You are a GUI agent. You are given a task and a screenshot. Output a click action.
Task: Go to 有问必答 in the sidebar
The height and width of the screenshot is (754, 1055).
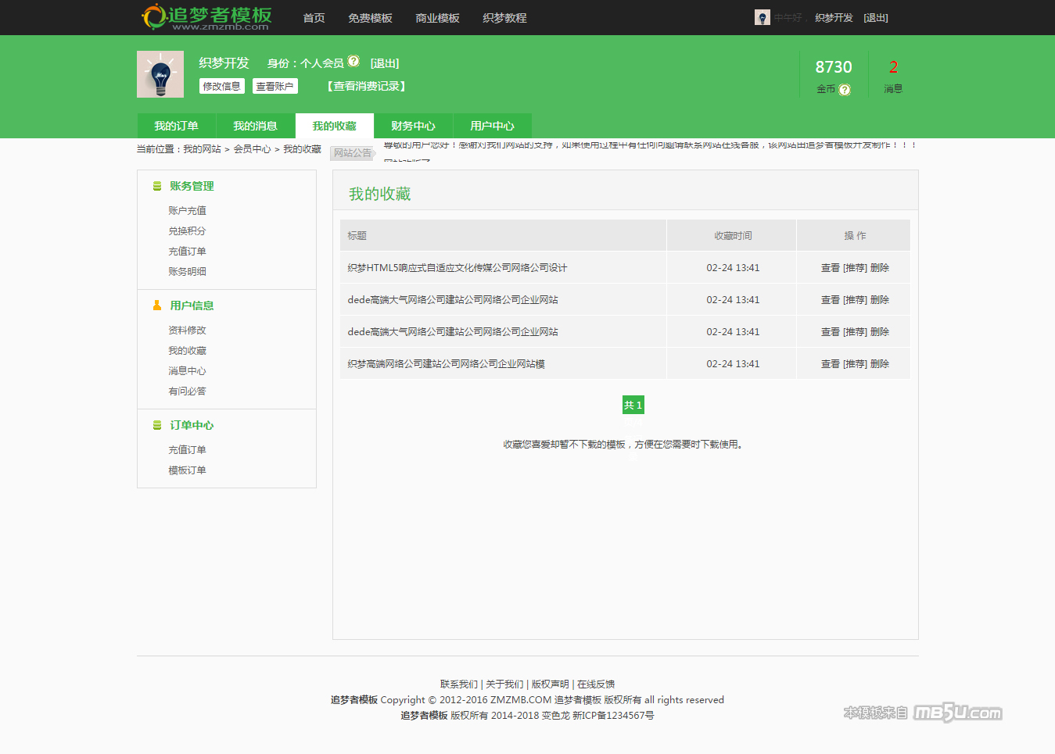point(187,391)
